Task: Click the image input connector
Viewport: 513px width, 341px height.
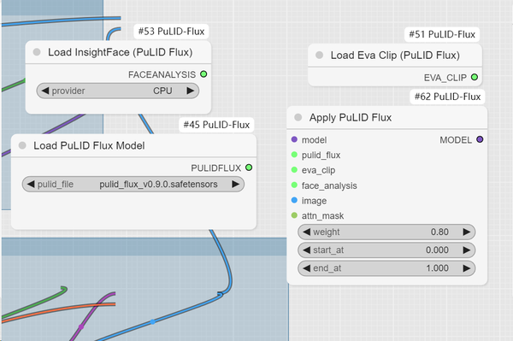Action: pyautogui.click(x=294, y=200)
